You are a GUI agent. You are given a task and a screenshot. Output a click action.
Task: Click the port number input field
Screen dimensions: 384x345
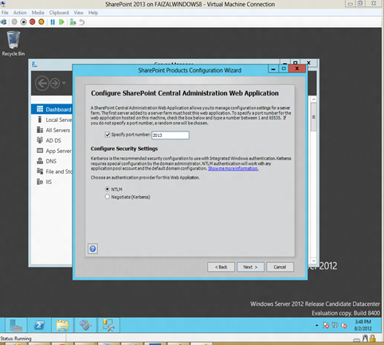[170, 135]
